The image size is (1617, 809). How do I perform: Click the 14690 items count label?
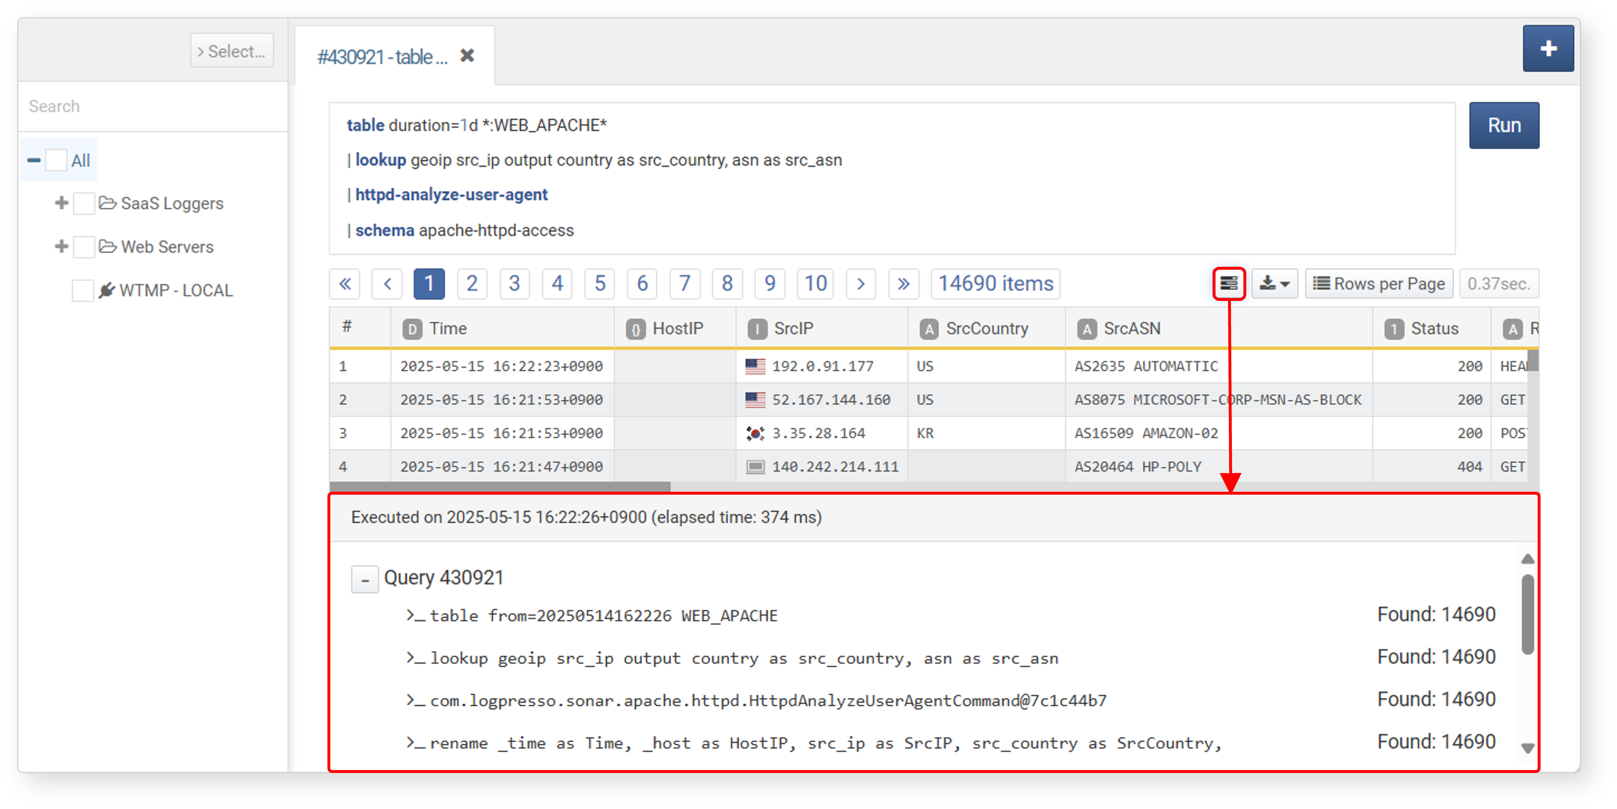pos(996,284)
